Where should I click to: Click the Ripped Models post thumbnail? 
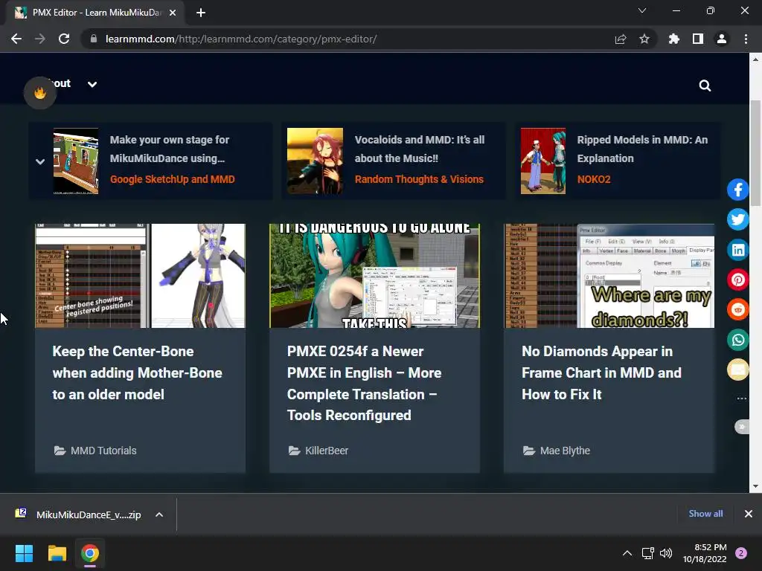pyautogui.click(x=542, y=161)
